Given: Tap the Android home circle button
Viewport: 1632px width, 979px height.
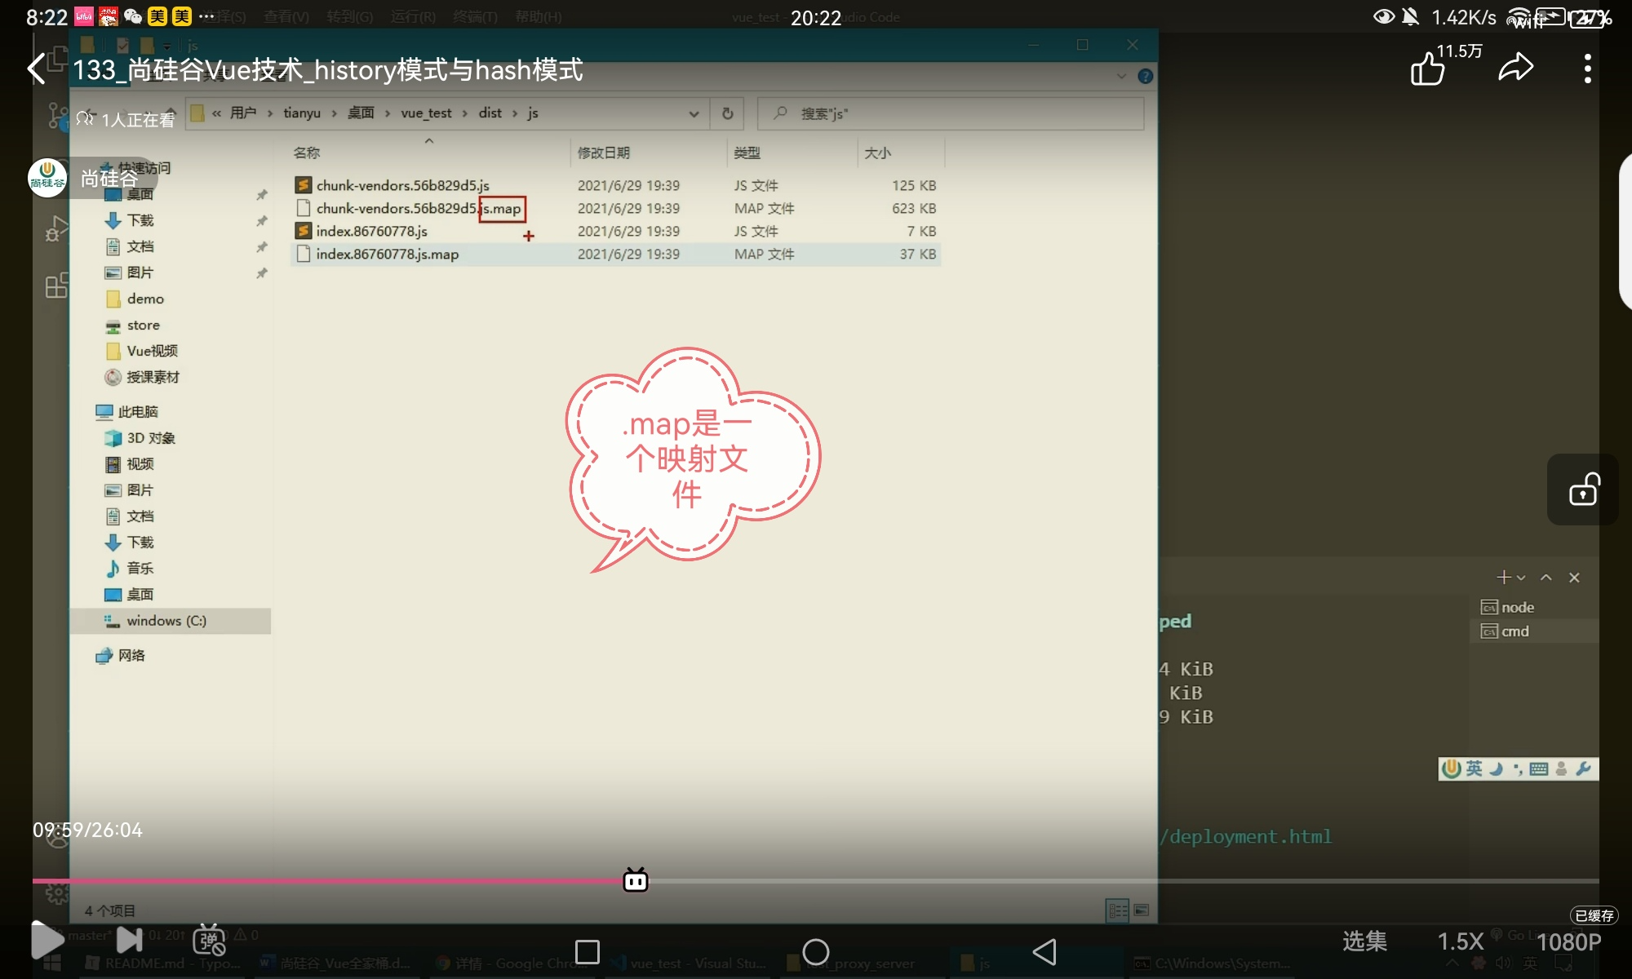Looking at the screenshot, I should [815, 951].
